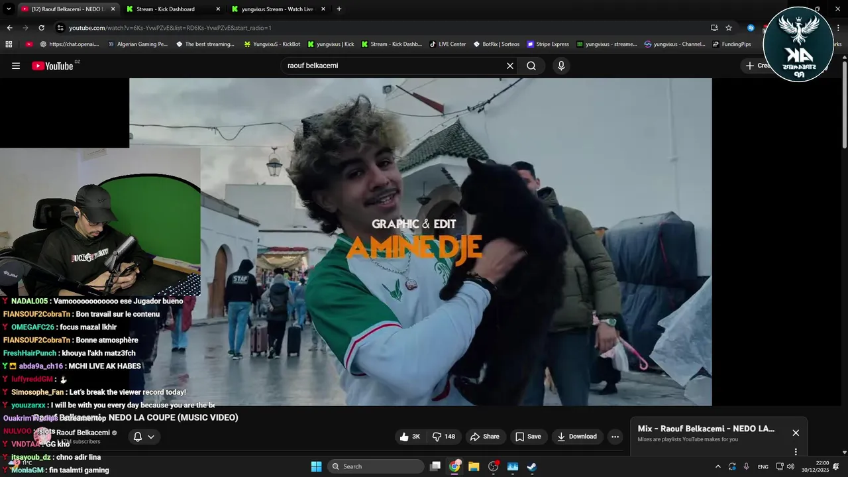
Task: Close the Stream - Kick Dashboard tab
Action: point(219,9)
